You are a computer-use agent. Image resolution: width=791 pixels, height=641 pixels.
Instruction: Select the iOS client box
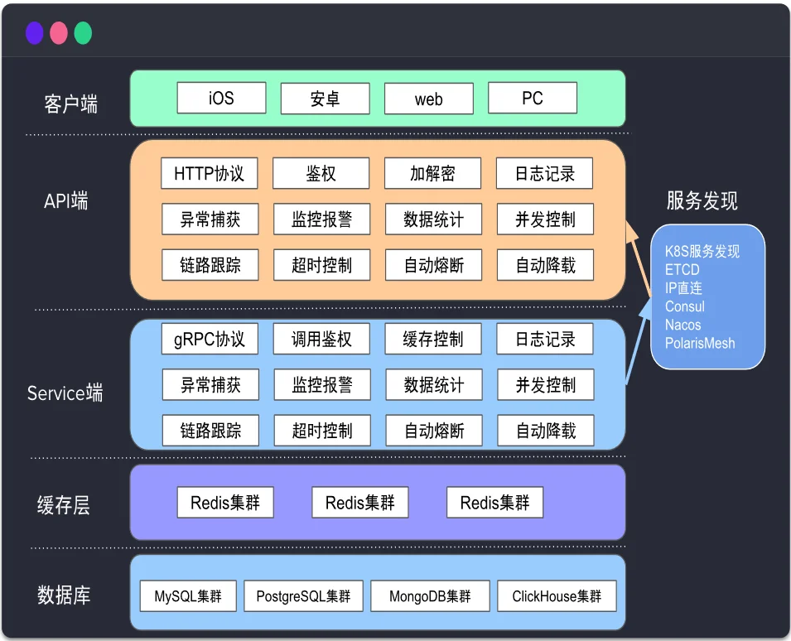[x=221, y=99]
